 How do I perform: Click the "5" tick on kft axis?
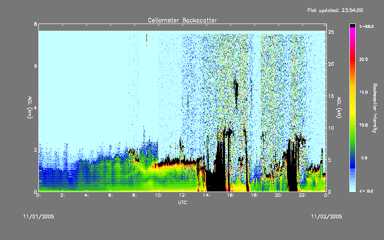click(x=330, y=160)
